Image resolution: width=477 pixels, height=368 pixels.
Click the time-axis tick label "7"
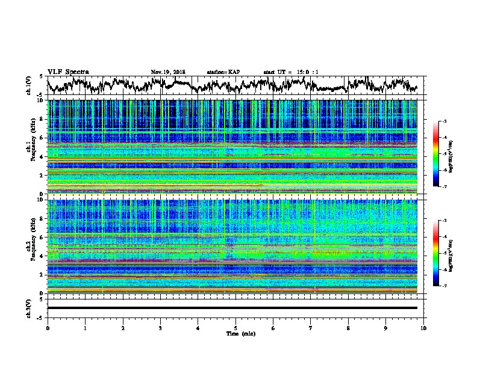pyautogui.click(x=311, y=328)
